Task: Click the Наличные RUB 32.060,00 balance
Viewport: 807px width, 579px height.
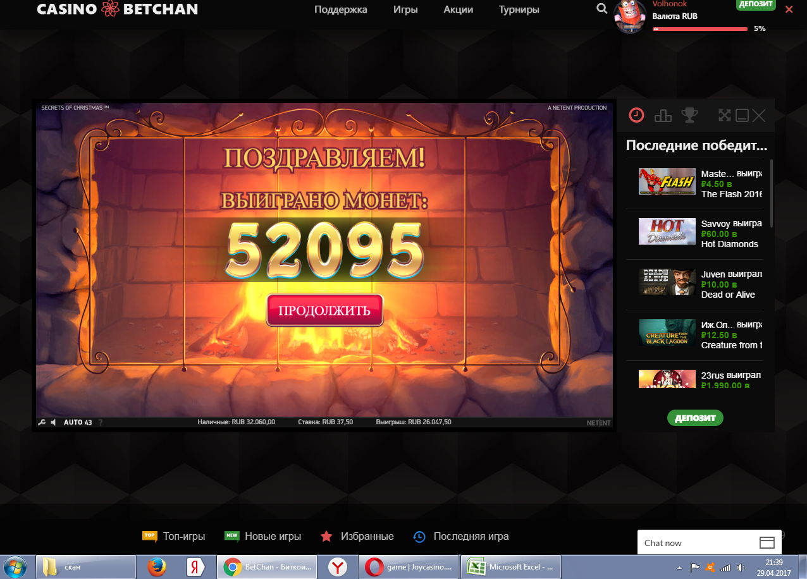Action: 236,422
